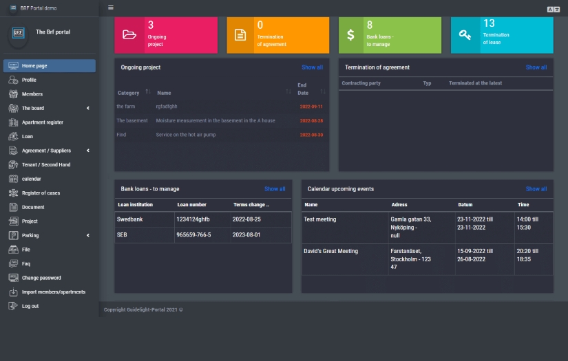568x361 pixels.
Task: Open Tenant / Second Hand menu item
Action: 50,164
